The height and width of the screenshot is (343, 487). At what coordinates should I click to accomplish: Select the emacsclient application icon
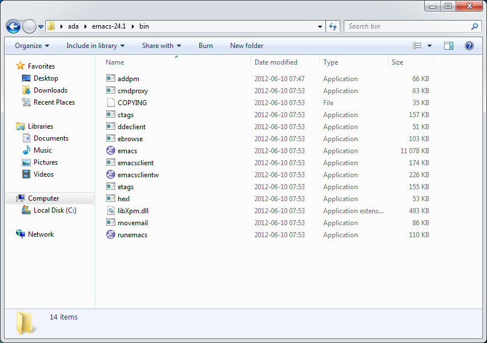[x=111, y=162]
